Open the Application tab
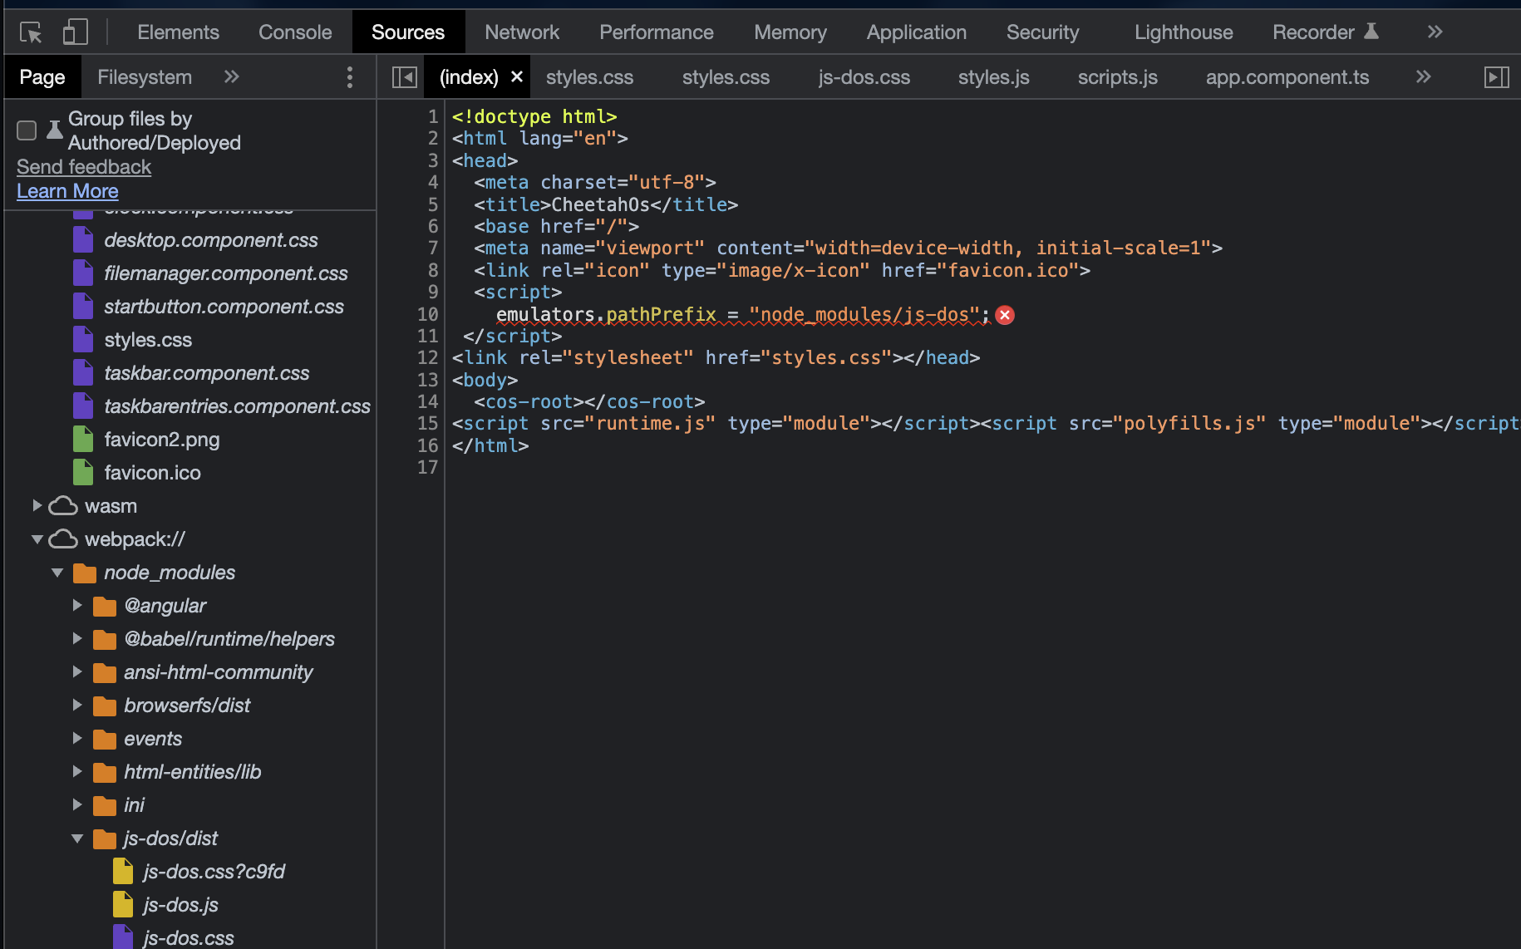Viewport: 1521px width, 949px height. (x=917, y=32)
